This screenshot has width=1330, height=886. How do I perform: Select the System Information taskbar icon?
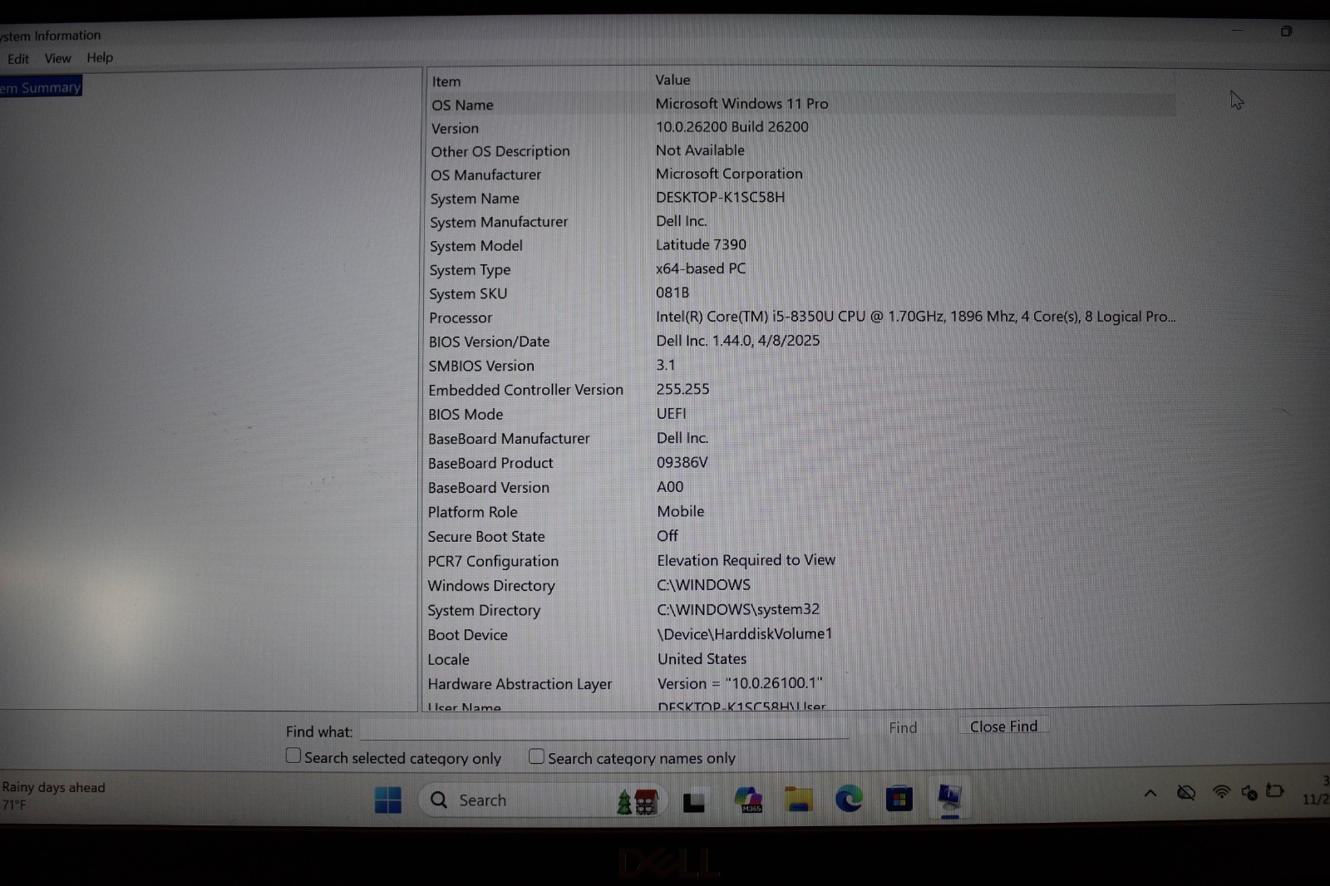[949, 796]
